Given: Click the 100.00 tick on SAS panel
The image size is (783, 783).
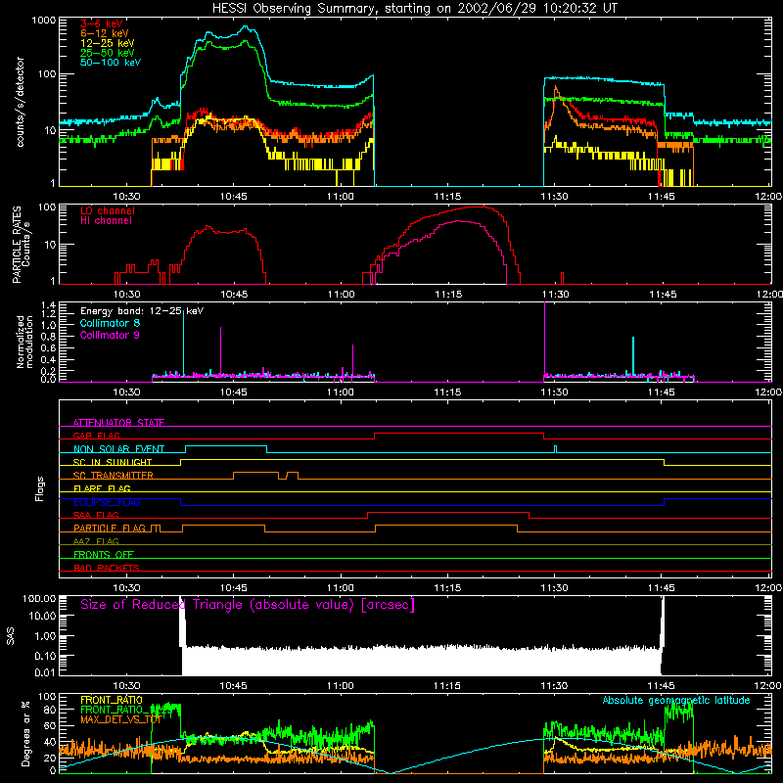Looking at the screenshot, I should pos(39,598).
